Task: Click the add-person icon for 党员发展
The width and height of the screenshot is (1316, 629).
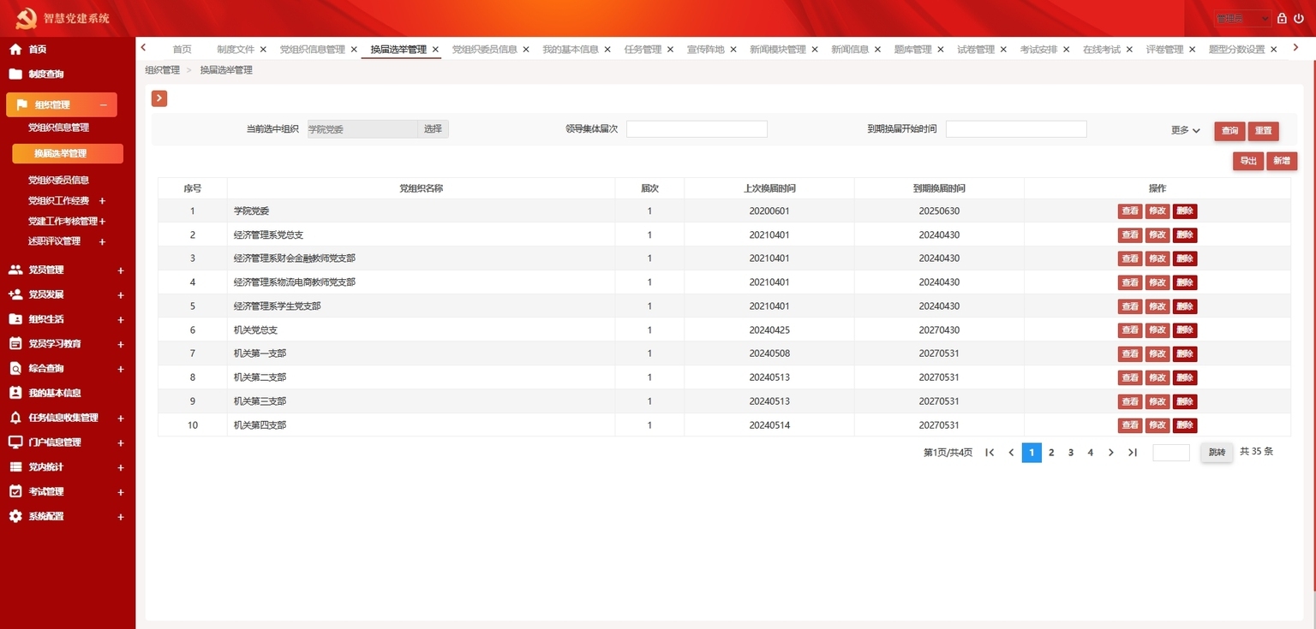Action: coord(15,294)
